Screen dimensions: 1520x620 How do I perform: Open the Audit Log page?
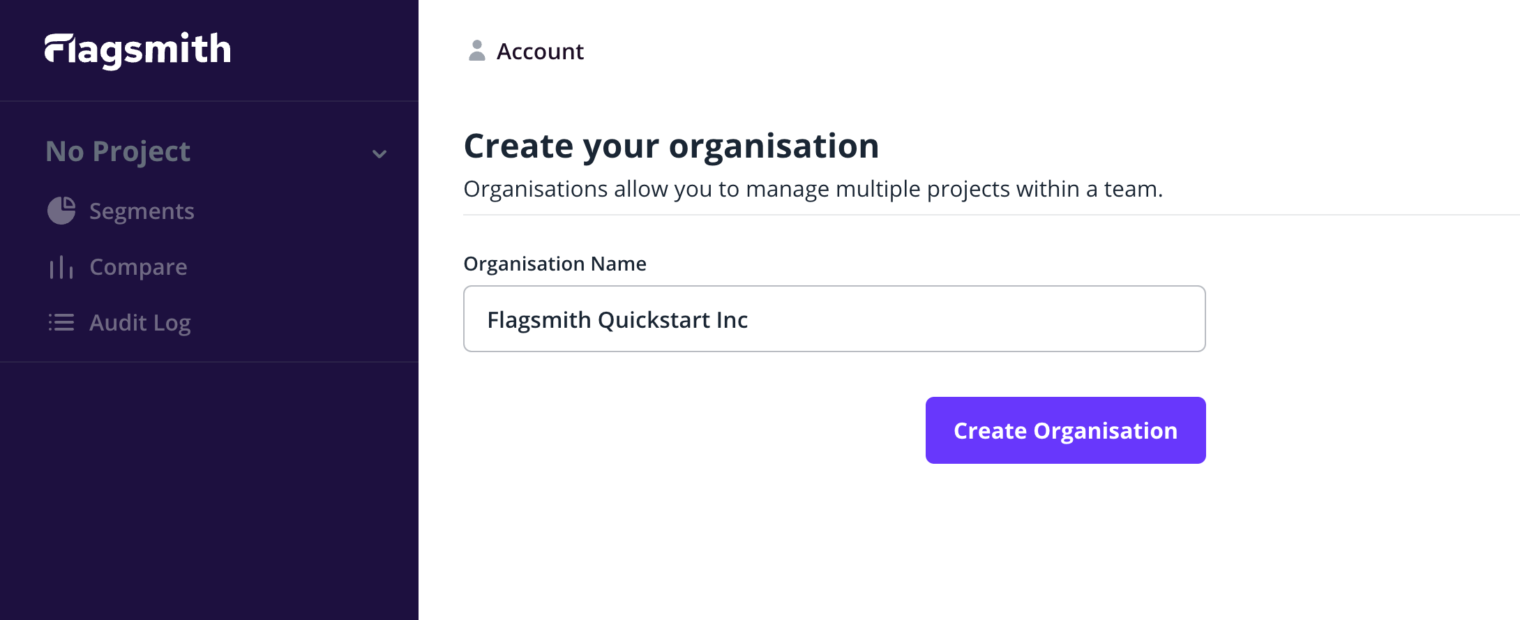pyautogui.click(x=140, y=323)
